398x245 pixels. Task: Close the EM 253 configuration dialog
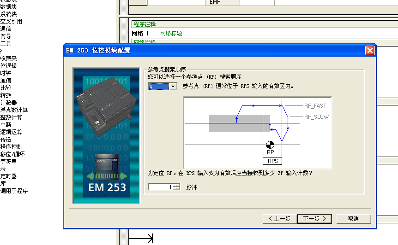pyautogui.click(x=370, y=50)
